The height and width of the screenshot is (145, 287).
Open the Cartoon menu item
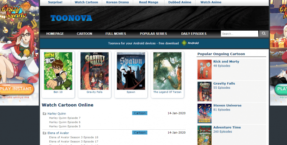[x=85, y=34]
